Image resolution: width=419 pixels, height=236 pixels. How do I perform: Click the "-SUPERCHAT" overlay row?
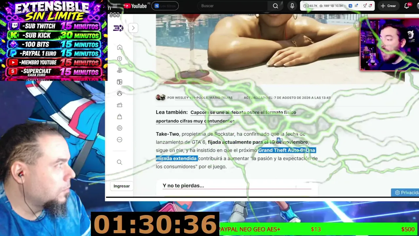[x=54, y=71]
